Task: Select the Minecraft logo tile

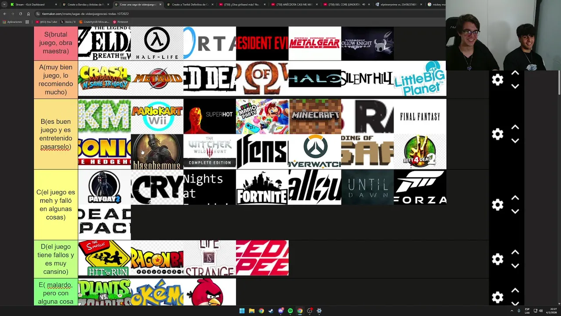Action: pos(315,116)
